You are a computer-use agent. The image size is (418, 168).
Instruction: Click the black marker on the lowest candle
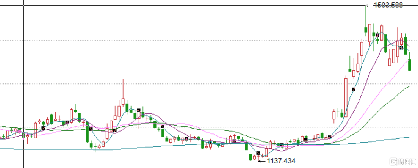258,153
